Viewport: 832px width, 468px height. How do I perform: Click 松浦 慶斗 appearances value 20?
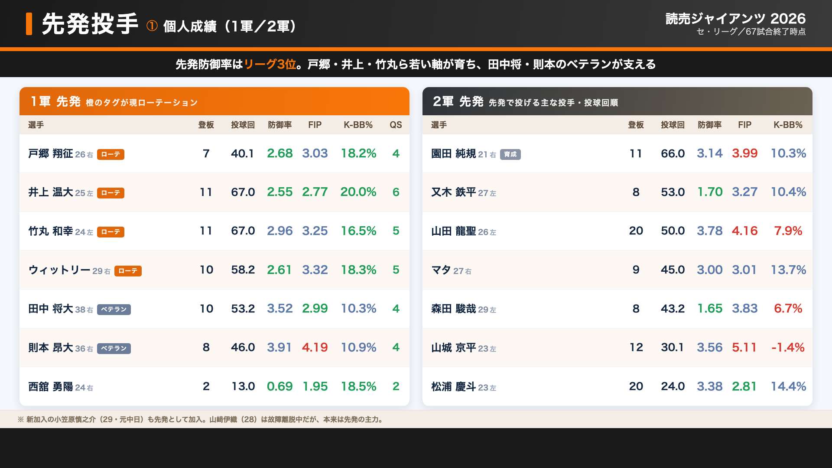coord(636,387)
